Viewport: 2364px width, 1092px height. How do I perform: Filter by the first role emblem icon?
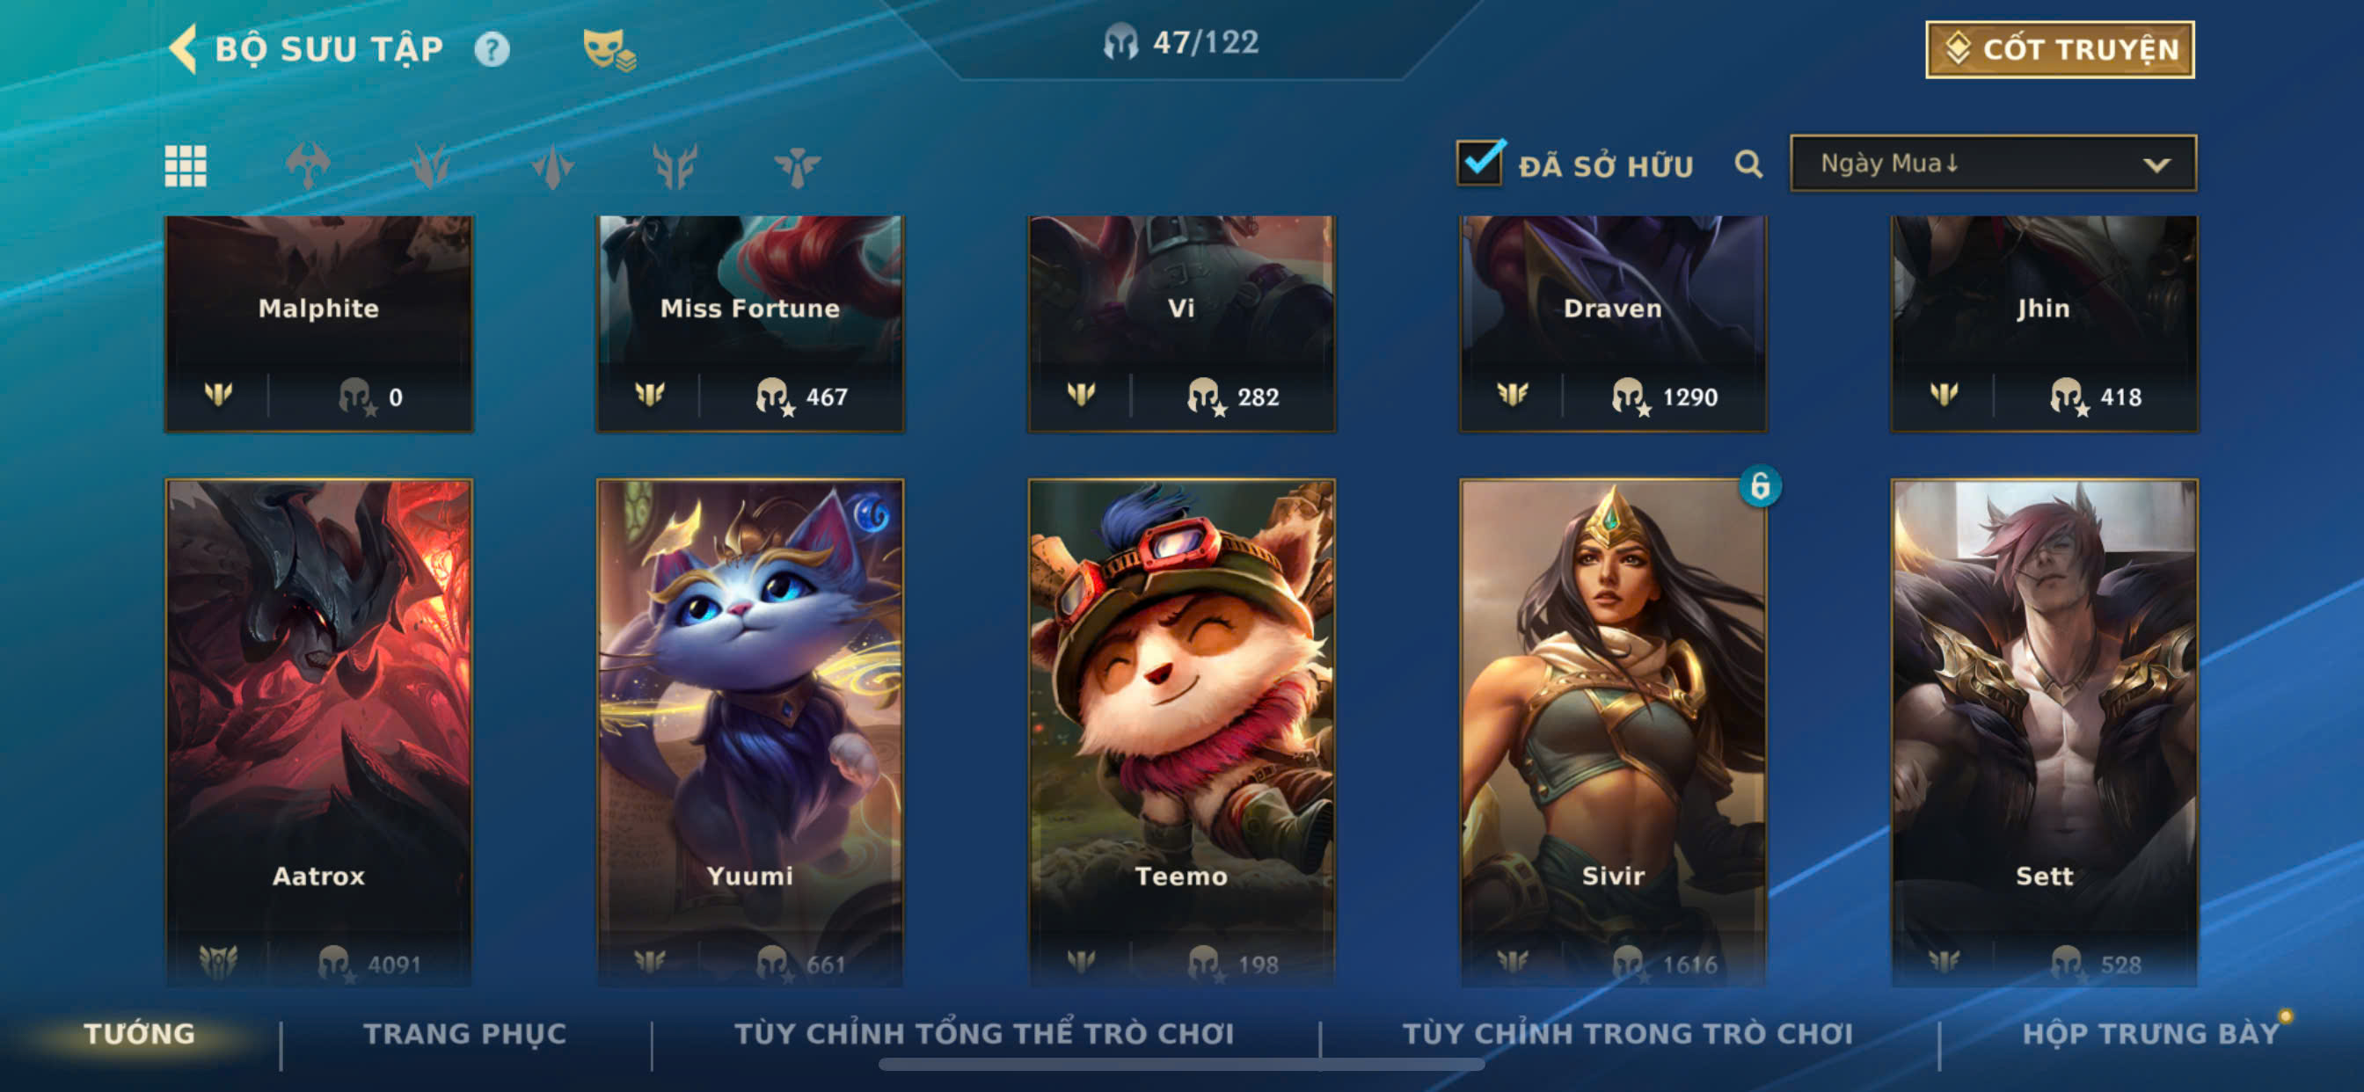(x=308, y=166)
